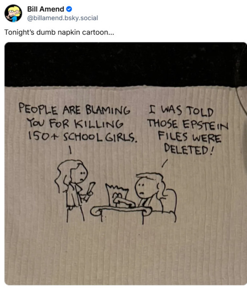The image size is (247, 288).
Task: Click the dark black area above the napkin
Action: (126, 64)
